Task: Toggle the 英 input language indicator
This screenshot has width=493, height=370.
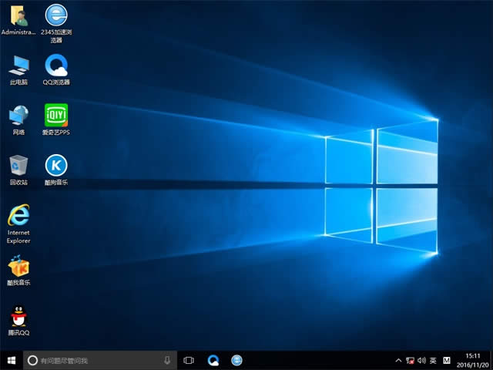Action: point(433,360)
